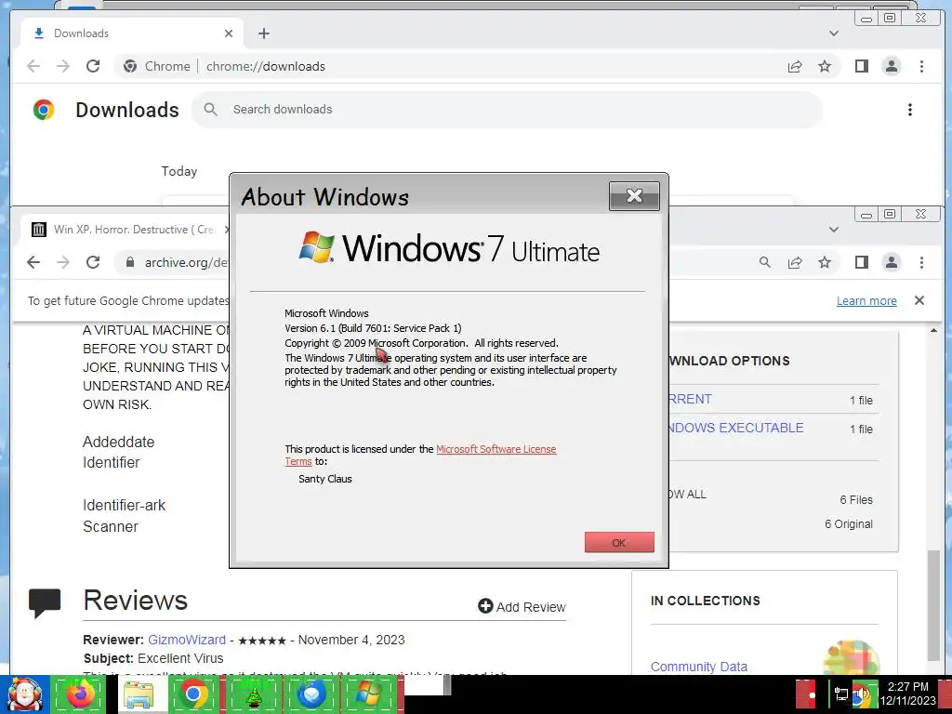This screenshot has width=952, height=714.
Task: Reload the Downloads page
Action: coord(93,66)
